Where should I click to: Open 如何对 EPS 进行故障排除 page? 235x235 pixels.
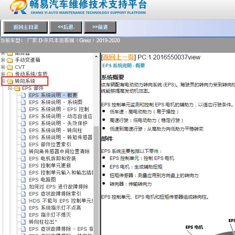pyautogui.click(x=59, y=187)
